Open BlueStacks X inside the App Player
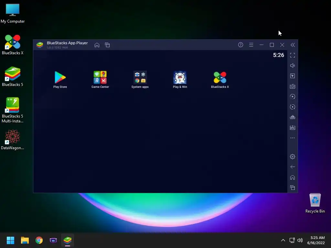Screen dimensions: 331x248 [220, 79]
